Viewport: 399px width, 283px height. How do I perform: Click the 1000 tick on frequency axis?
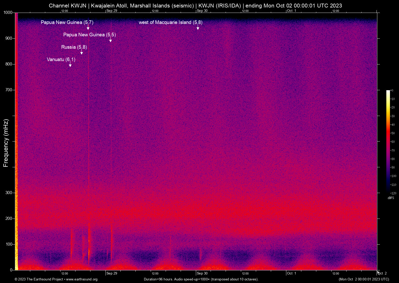[8, 13]
